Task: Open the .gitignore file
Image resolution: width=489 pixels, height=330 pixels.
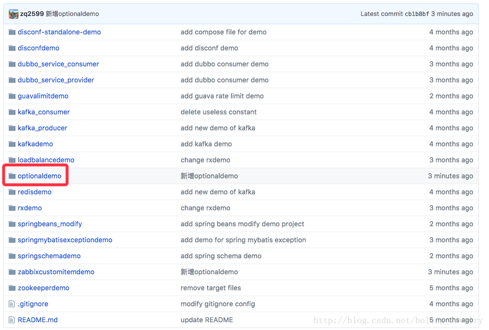Action: pos(33,304)
